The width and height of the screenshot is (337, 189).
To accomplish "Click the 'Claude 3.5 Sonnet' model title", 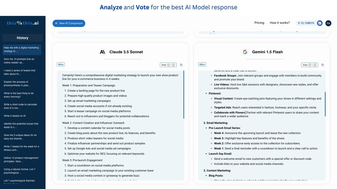I will pos(126,52).
